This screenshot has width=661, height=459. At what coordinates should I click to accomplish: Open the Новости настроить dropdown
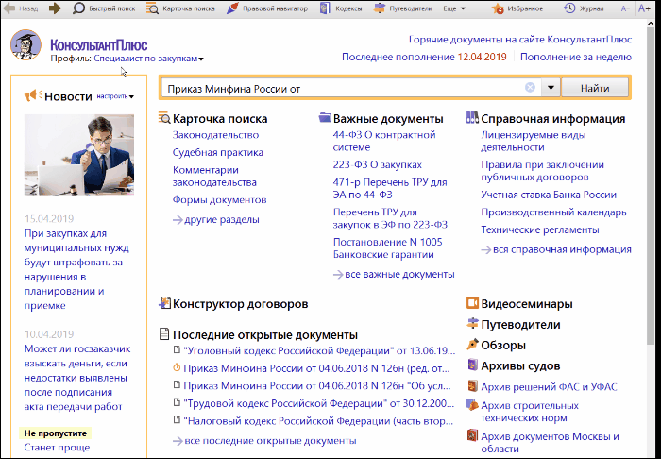coord(115,96)
